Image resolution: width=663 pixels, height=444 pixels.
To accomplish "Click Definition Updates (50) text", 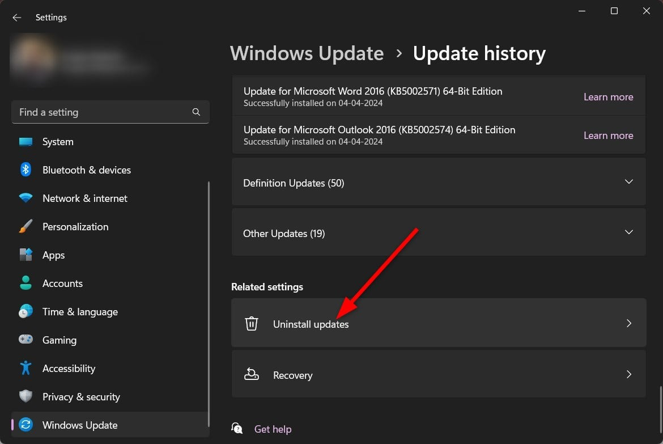I will (294, 183).
